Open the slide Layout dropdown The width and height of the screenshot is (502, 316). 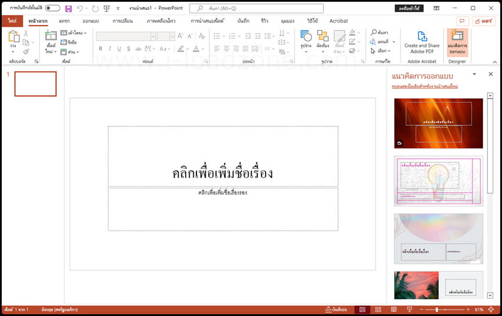[74, 33]
